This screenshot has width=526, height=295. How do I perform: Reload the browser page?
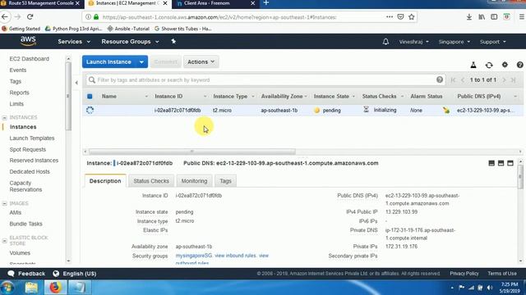(x=30, y=16)
